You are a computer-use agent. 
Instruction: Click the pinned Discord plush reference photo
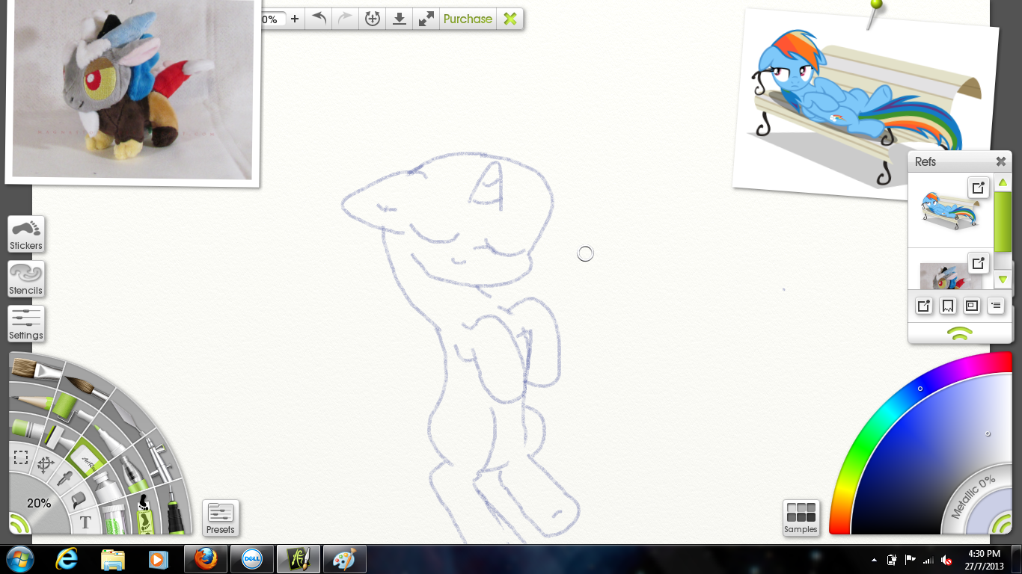click(x=133, y=91)
